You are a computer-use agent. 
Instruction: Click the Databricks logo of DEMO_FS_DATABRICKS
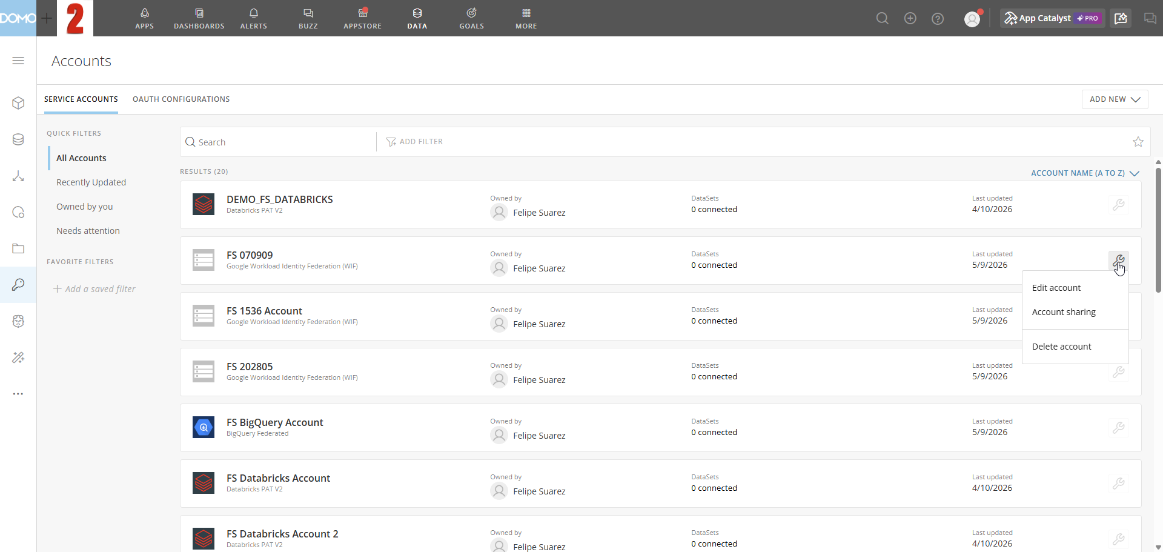click(204, 204)
